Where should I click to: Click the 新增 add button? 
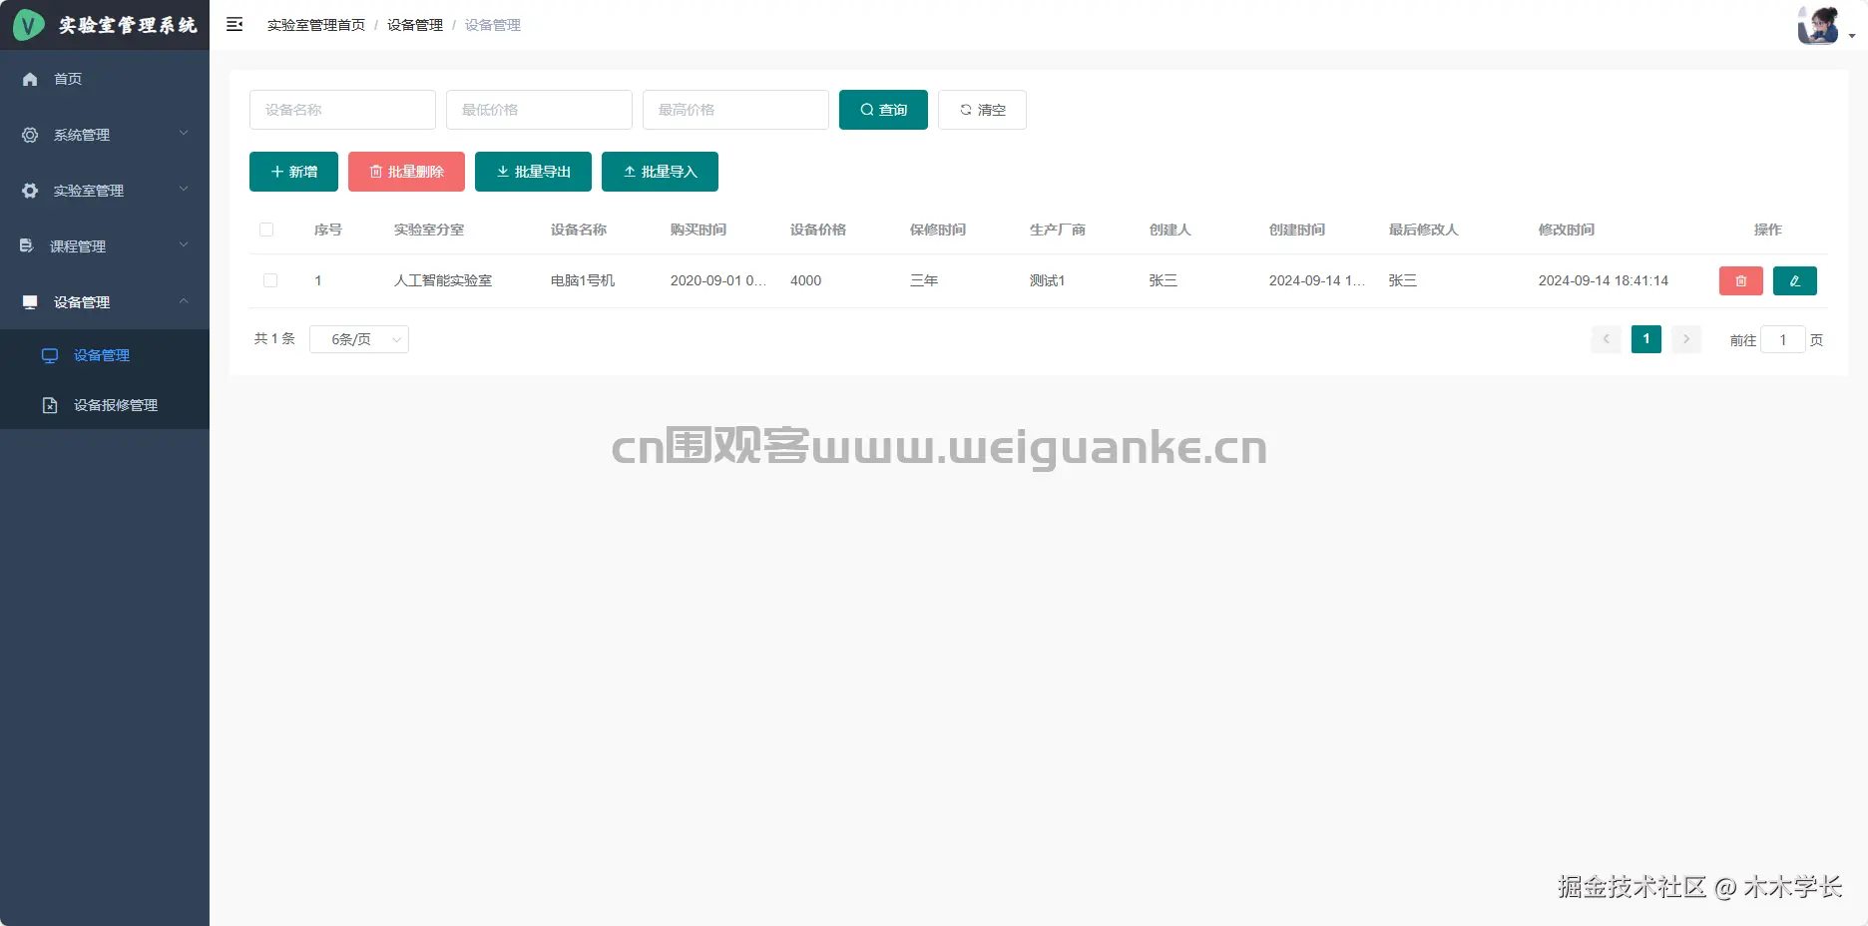(x=293, y=172)
